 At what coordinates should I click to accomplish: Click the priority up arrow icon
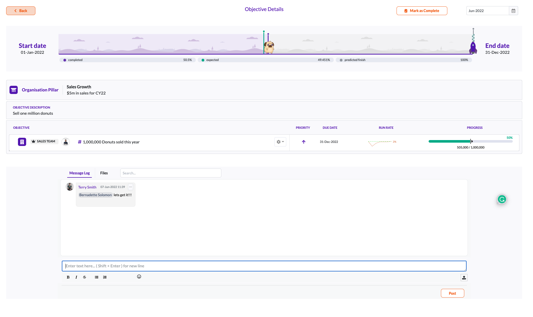pyautogui.click(x=303, y=142)
